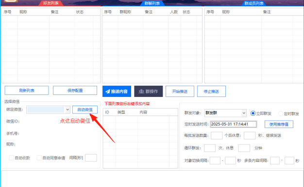The image size is (304, 187).
Task: Click 群昵称 column header in group list
Action: (x=125, y=12)
